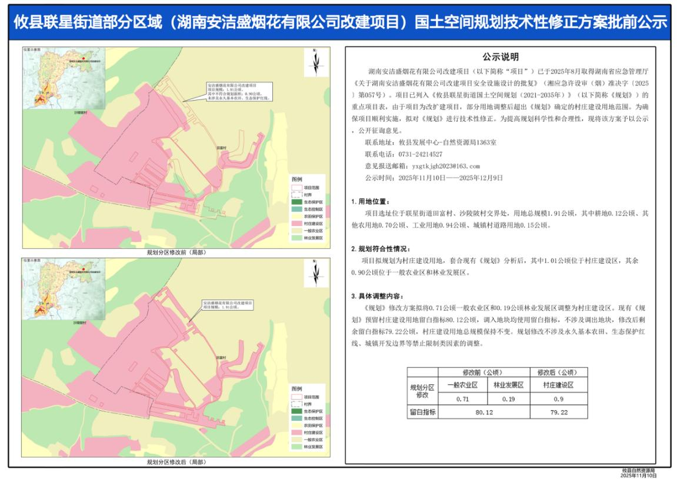Select the 生态控制区 teal swatch in 修改后 legend
Viewport: 677px width, 479px height.
pos(296,418)
